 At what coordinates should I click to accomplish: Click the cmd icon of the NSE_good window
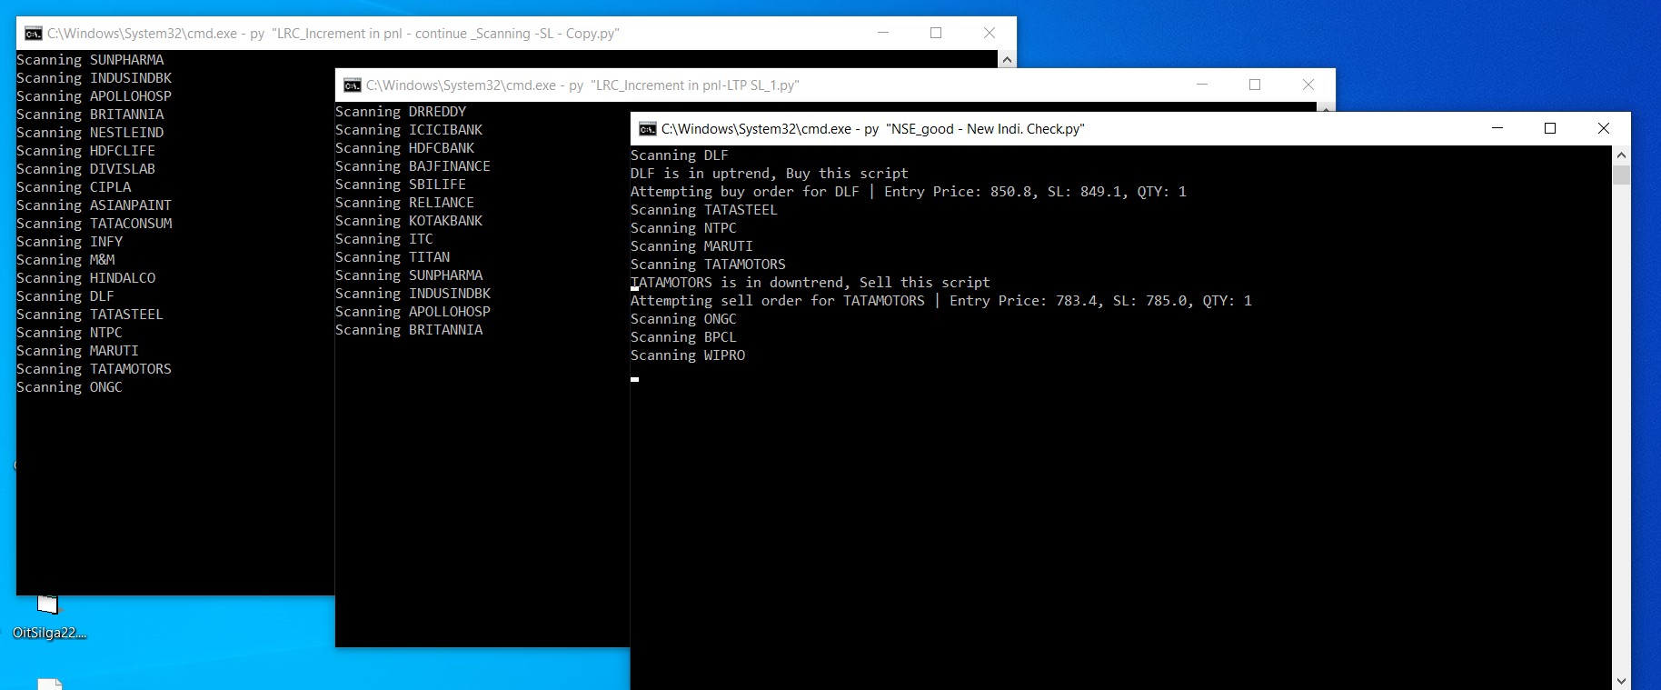[x=647, y=129]
